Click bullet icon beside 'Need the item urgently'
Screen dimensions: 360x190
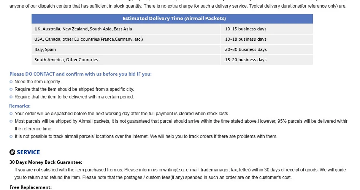[x=11, y=82]
